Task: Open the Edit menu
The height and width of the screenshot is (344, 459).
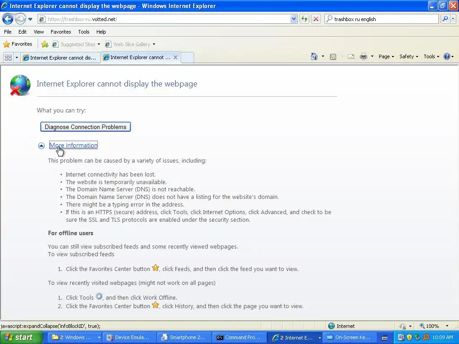Action: [22, 32]
